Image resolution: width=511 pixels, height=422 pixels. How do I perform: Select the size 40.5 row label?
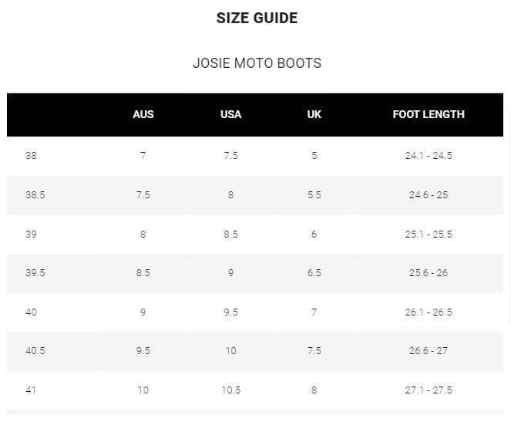(35, 351)
